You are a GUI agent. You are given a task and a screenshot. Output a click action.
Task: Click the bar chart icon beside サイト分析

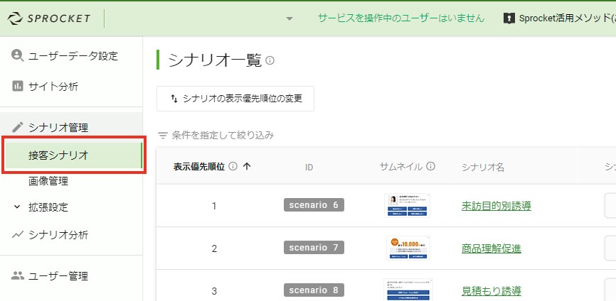18,86
